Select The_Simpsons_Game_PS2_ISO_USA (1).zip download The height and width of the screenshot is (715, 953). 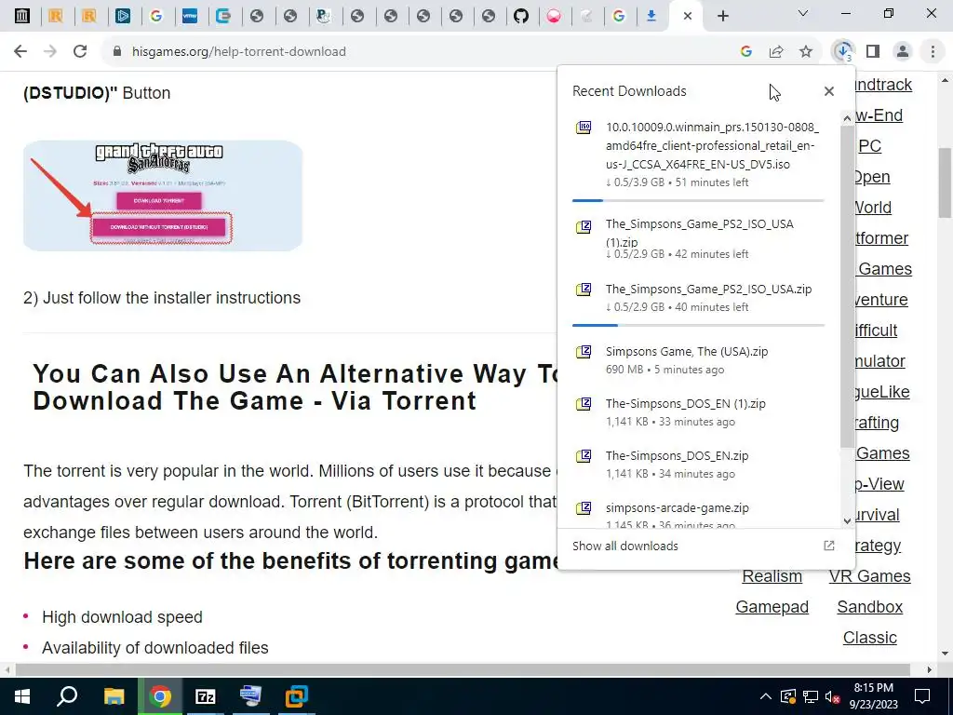pyautogui.click(x=698, y=239)
